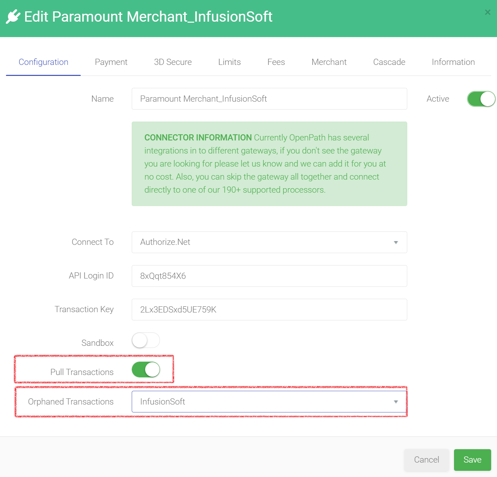Focus the Name input field
The image size is (497, 477).
[269, 99]
